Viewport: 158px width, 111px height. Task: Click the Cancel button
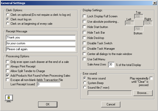(111, 104)
